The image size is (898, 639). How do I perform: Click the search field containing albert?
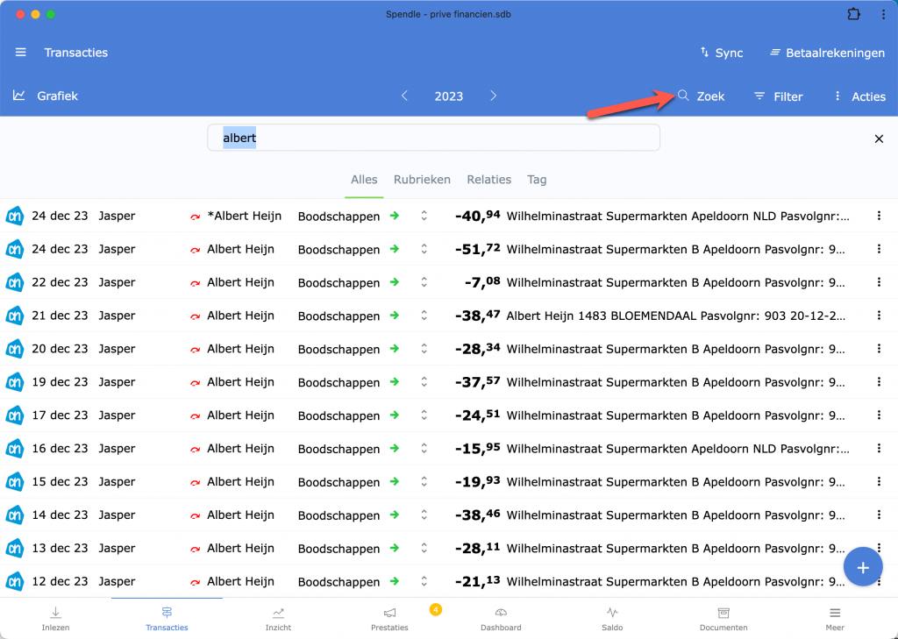tap(433, 138)
